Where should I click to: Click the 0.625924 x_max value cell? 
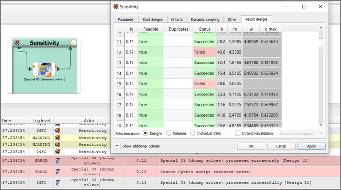(x=270, y=73)
